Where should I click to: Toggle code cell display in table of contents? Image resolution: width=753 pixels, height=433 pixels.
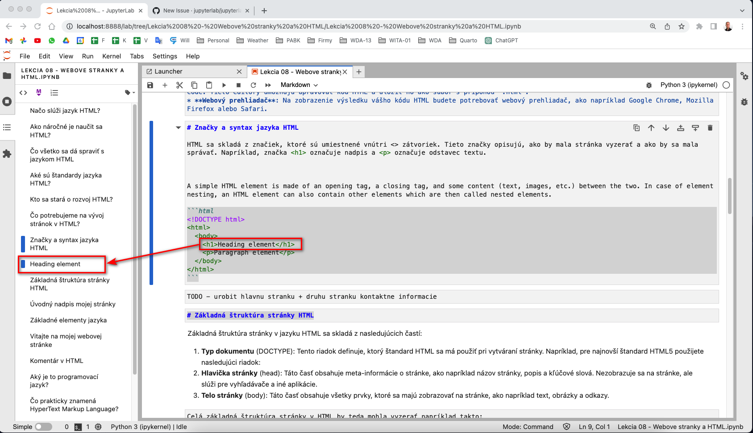[24, 93]
